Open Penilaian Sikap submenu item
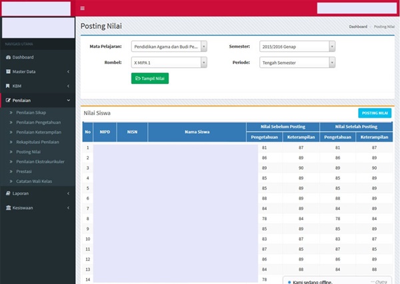Screen dimensions: 400x284 pyautogui.click(x=31, y=112)
